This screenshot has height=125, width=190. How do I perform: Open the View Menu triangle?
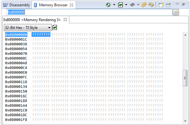pyautogui.click(x=177, y=4)
